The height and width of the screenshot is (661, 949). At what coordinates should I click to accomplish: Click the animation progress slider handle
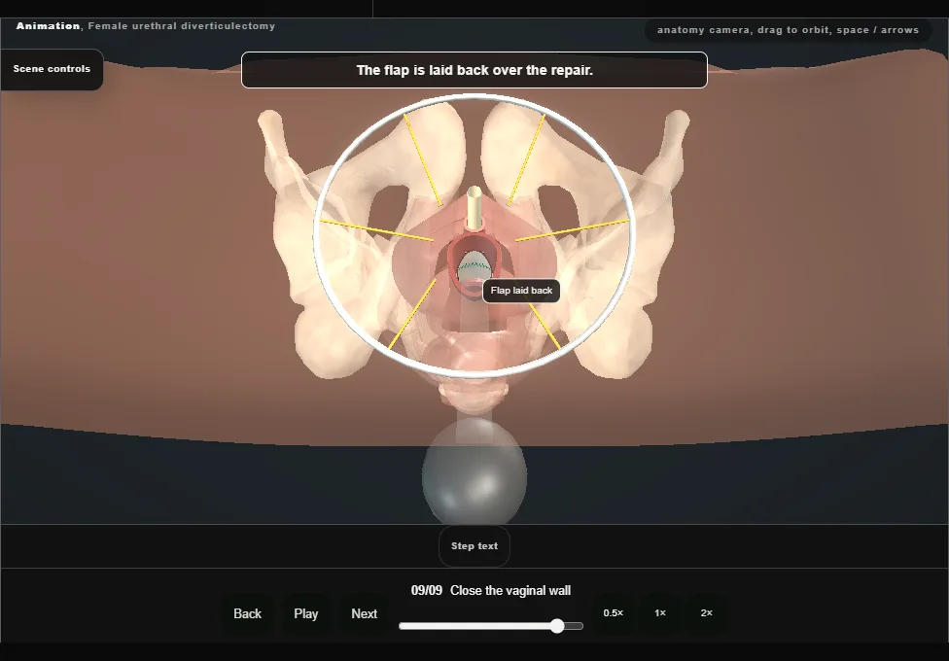(x=557, y=626)
